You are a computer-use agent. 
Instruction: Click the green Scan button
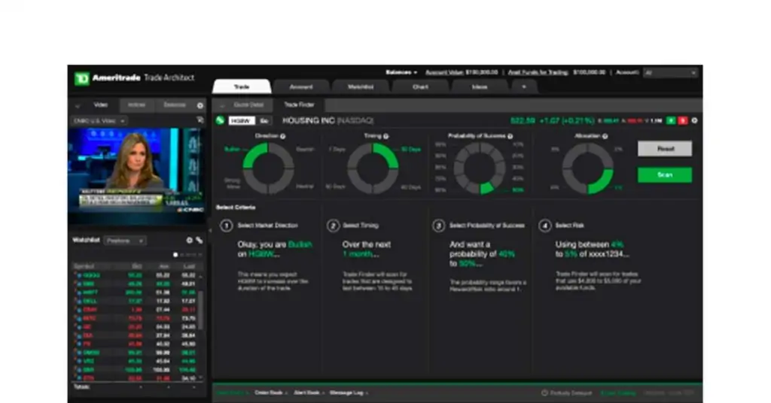pos(665,175)
